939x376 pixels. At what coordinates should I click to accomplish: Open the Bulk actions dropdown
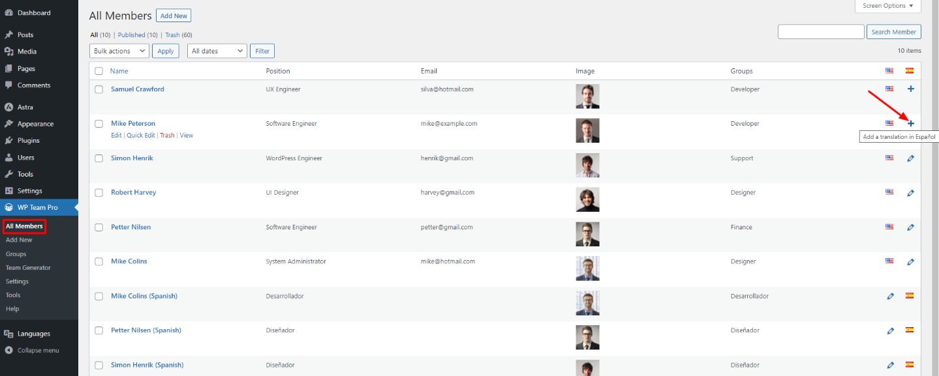[x=119, y=51]
